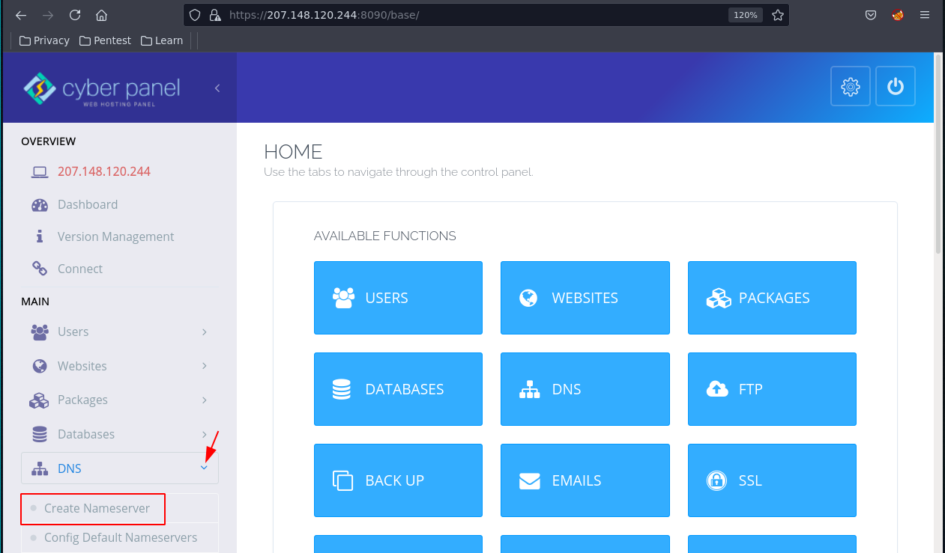
Task: Go back to the previous page
Action: click(21, 15)
